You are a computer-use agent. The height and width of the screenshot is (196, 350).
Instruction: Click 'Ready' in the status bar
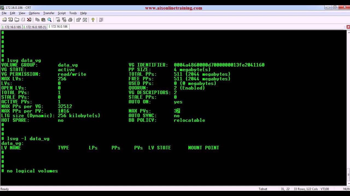5,189
